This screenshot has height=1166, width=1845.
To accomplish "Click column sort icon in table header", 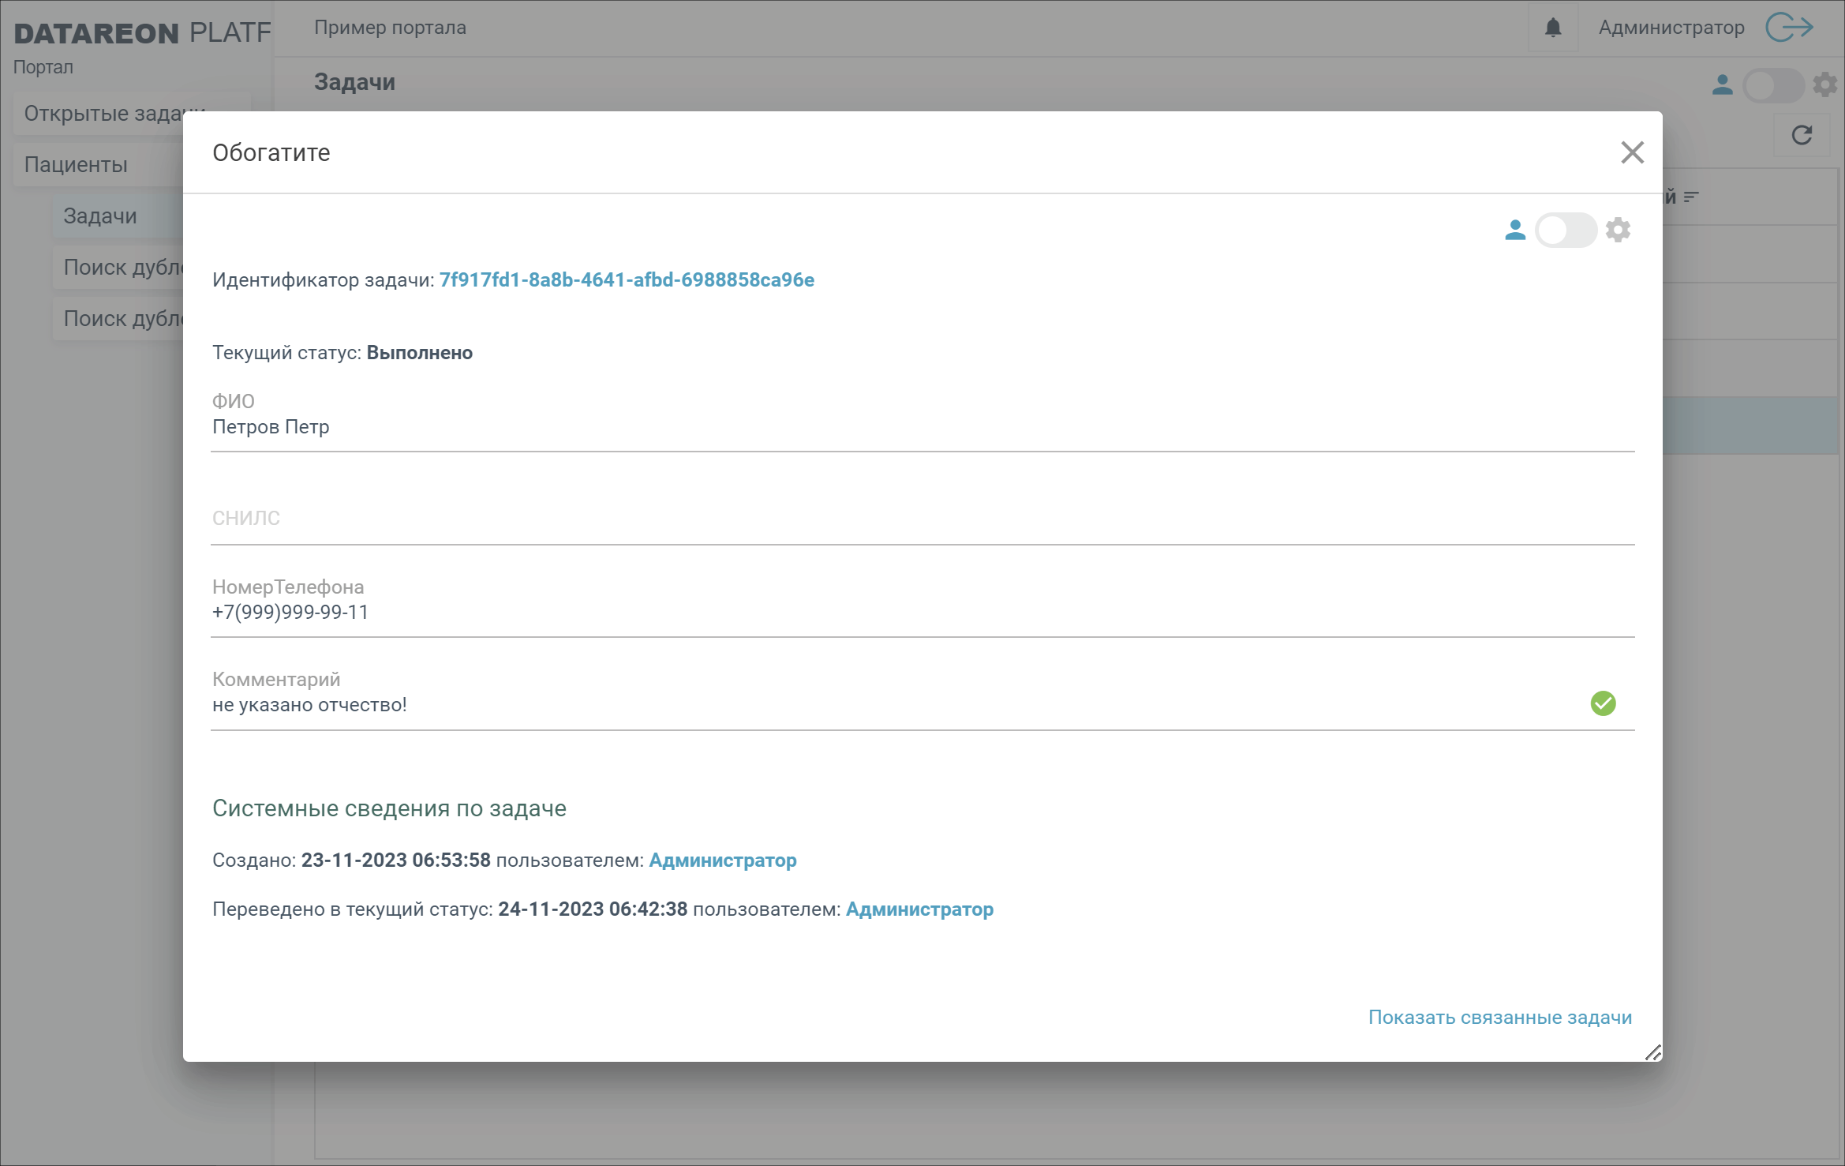I will click(1690, 197).
